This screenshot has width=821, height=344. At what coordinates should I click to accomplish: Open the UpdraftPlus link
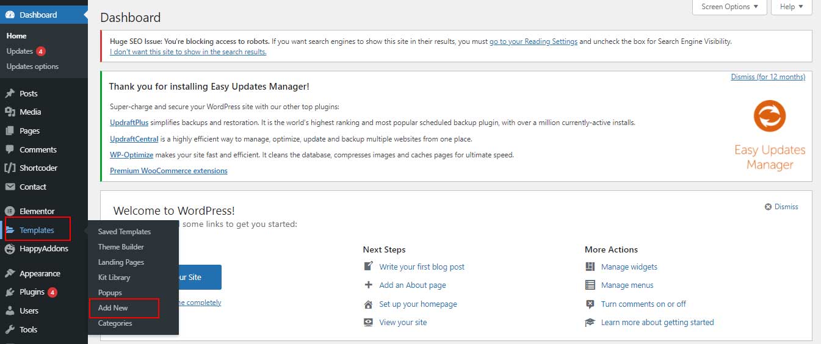129,123
